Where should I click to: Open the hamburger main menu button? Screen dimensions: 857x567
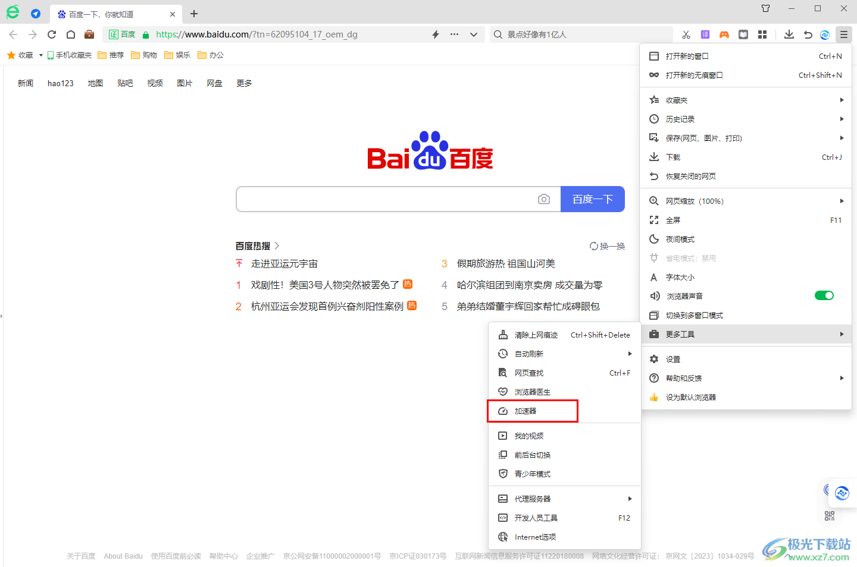844,34
